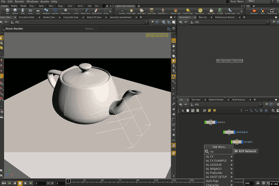
Task: Select the Draw Curve shelf tool
Action: (x=85, y=11)
